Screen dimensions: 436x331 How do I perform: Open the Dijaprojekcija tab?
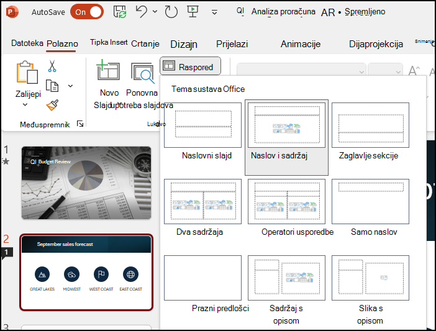pyautogui.click(x=376, y=44)
